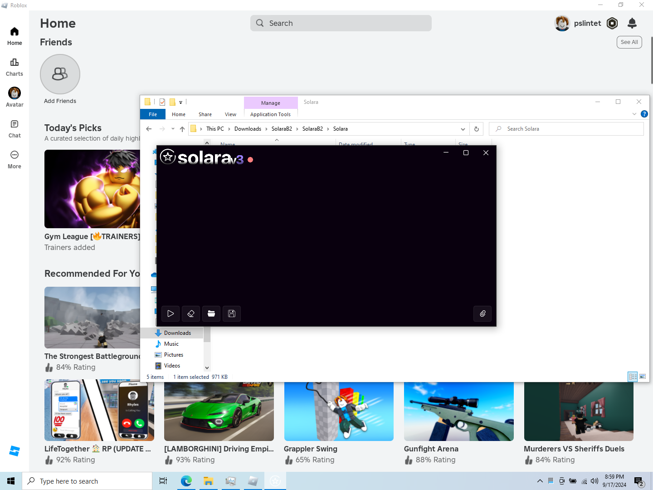Open Task View on taskbar
This screenshot has width=653, height=490.
[163, 481]
